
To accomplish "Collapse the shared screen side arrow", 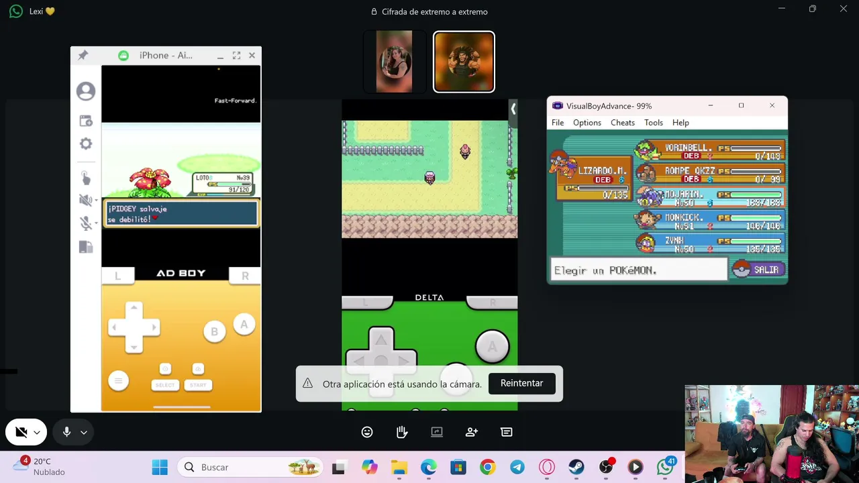I will [x=513, y=109].
